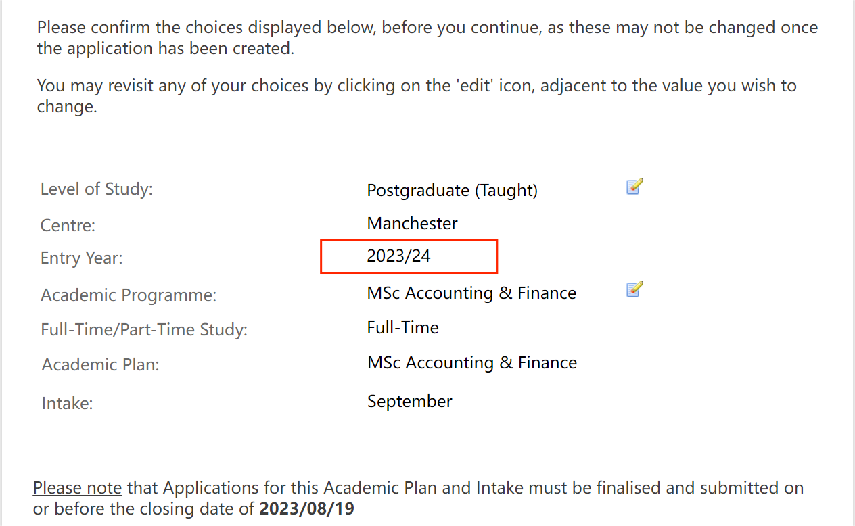Click the 'Full-Time' study mode value
Viewport: 855px width, 526px height.
402,328
